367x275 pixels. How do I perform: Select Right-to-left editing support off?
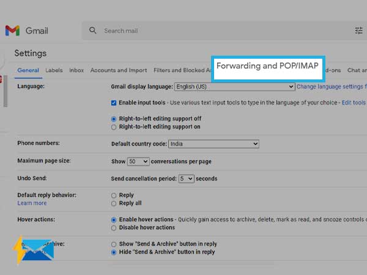click(x=114, y=119)
